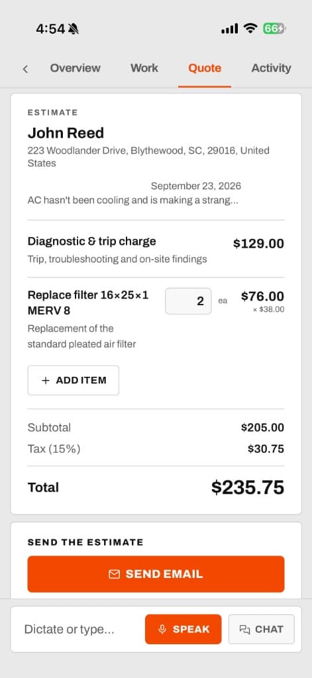Switch to the Overview tab

[76, 68]
